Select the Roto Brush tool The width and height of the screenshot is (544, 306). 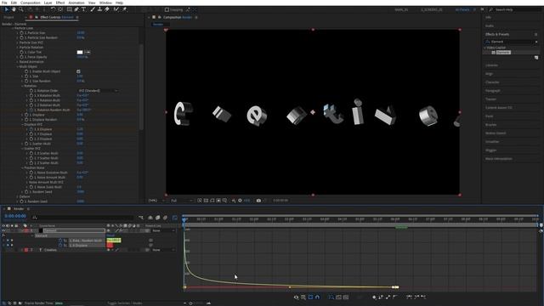[x=116, y=9]
